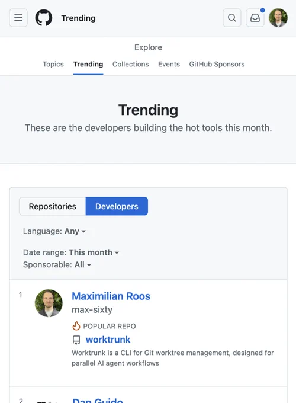Viewport: 296px width, 403px height.
Task: Open the search magnifier icon
Action: 232,18
